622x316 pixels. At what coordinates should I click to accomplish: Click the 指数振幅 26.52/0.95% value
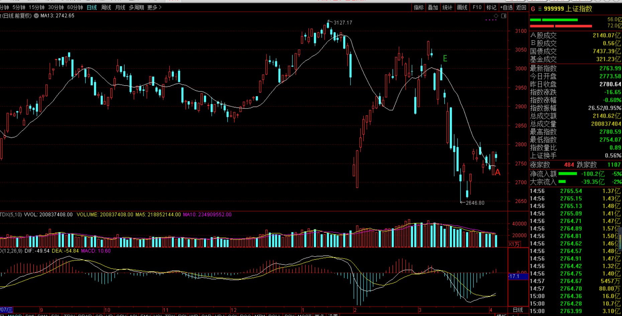(605, 108)
